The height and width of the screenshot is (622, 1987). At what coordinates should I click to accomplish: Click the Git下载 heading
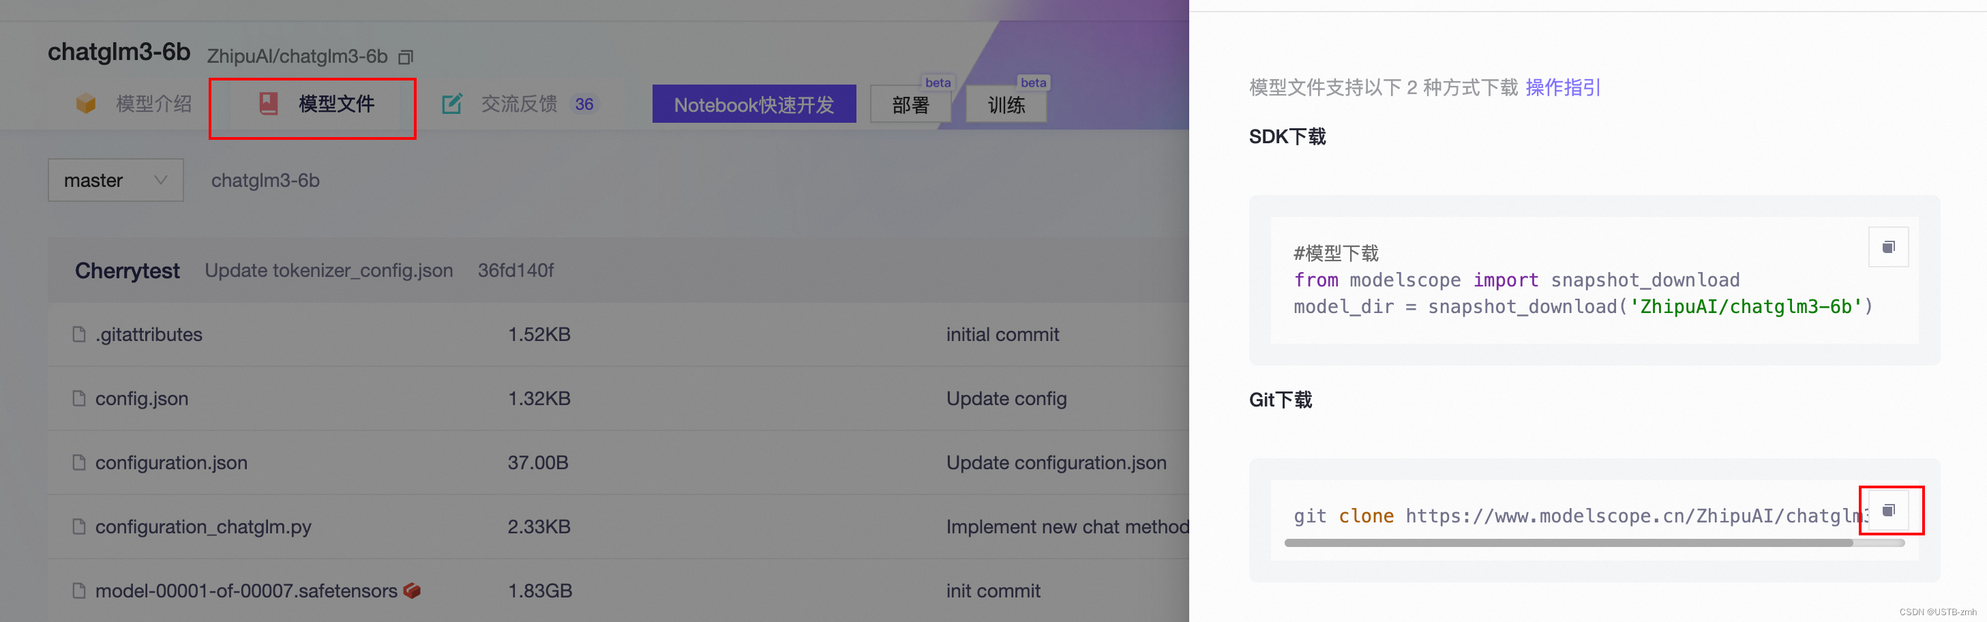click(x=1281, y=400)
